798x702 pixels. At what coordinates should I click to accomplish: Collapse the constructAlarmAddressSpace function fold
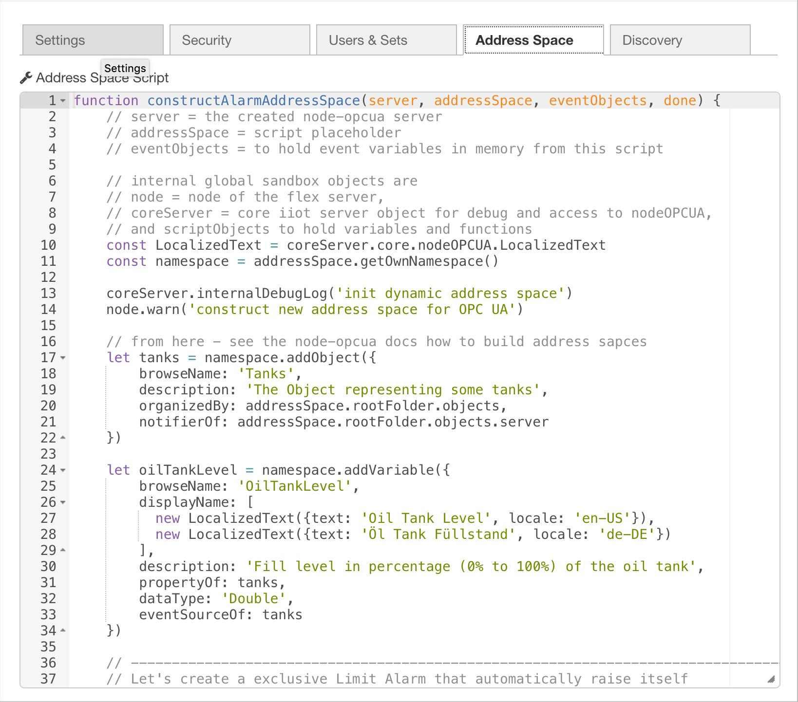[x=62, y=101]
